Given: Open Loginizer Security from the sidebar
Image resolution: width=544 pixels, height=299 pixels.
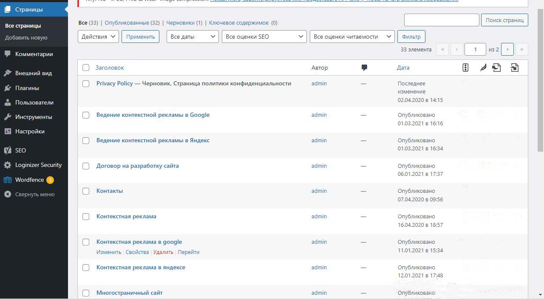Looking at the screenshot, I should pos(38,165).
